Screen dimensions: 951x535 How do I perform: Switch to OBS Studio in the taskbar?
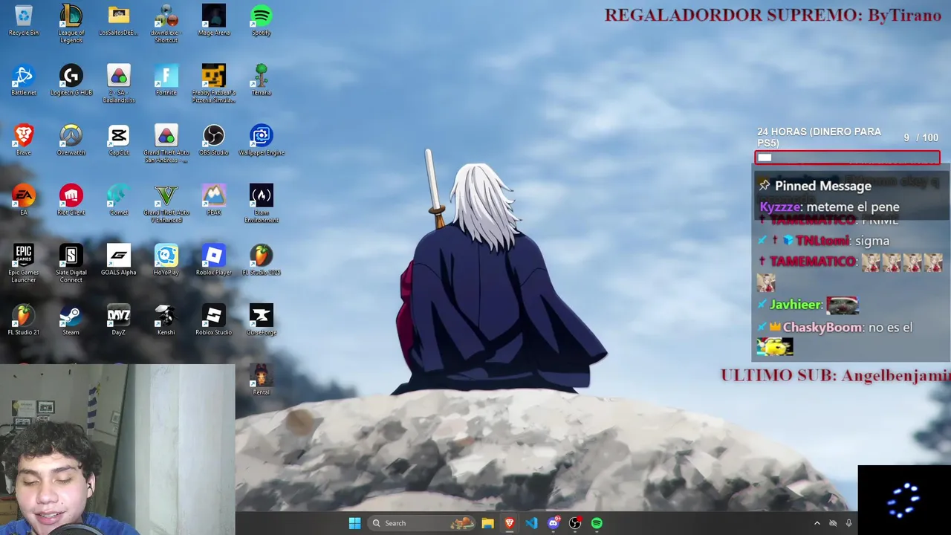click(575, 523)
